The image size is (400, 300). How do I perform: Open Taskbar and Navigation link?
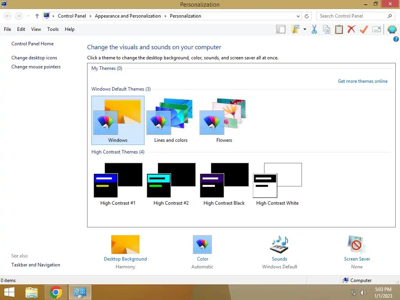point(36,265)
